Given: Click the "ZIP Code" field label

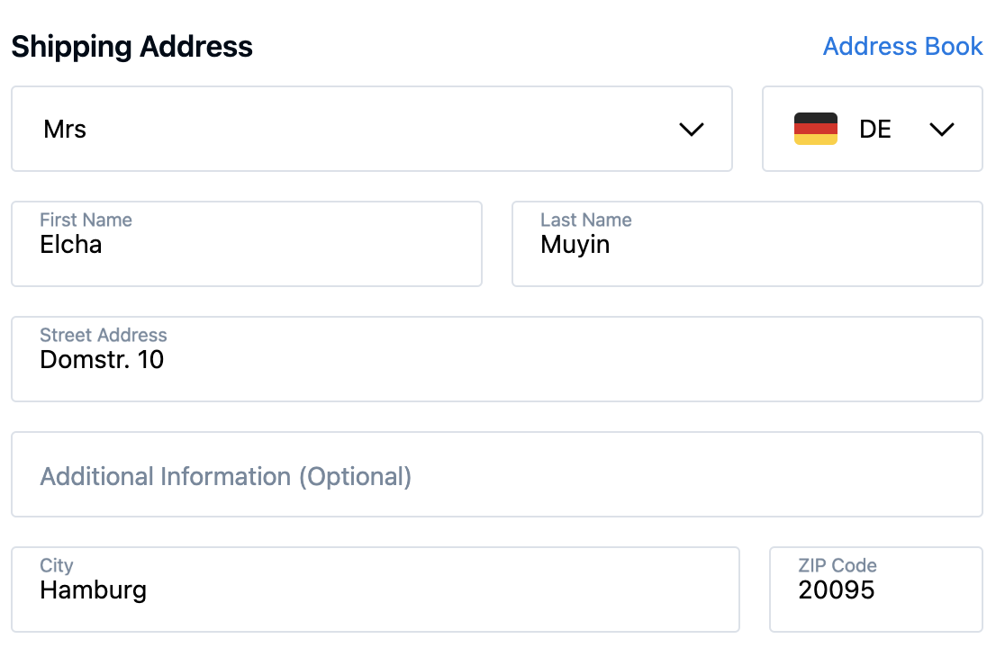Looking at the screenshot, I should click(837, 565).
